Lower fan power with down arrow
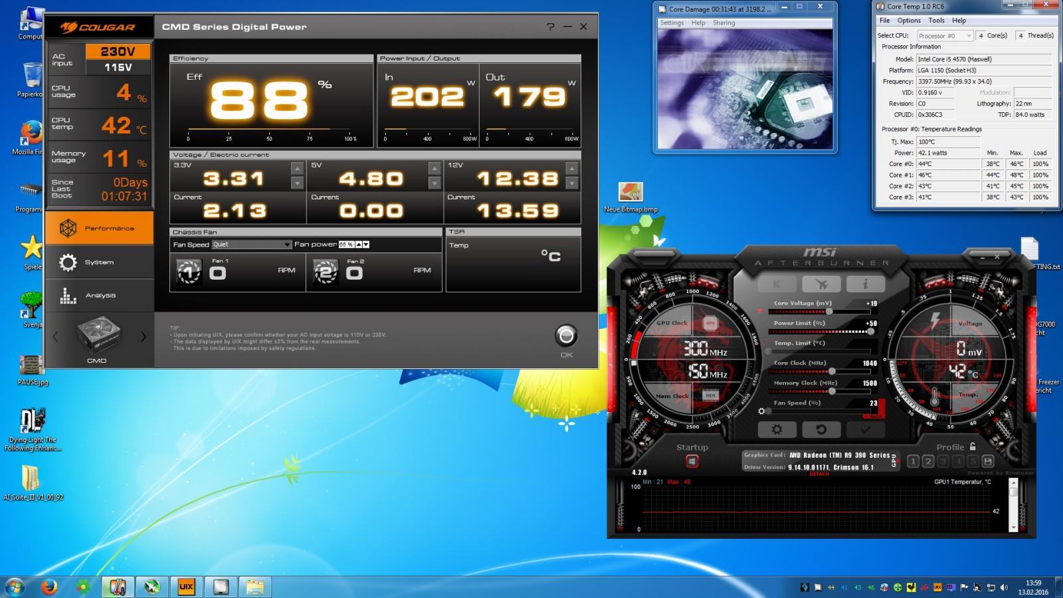This screenshot has height=598, width=1063. (x=366, y=245)
